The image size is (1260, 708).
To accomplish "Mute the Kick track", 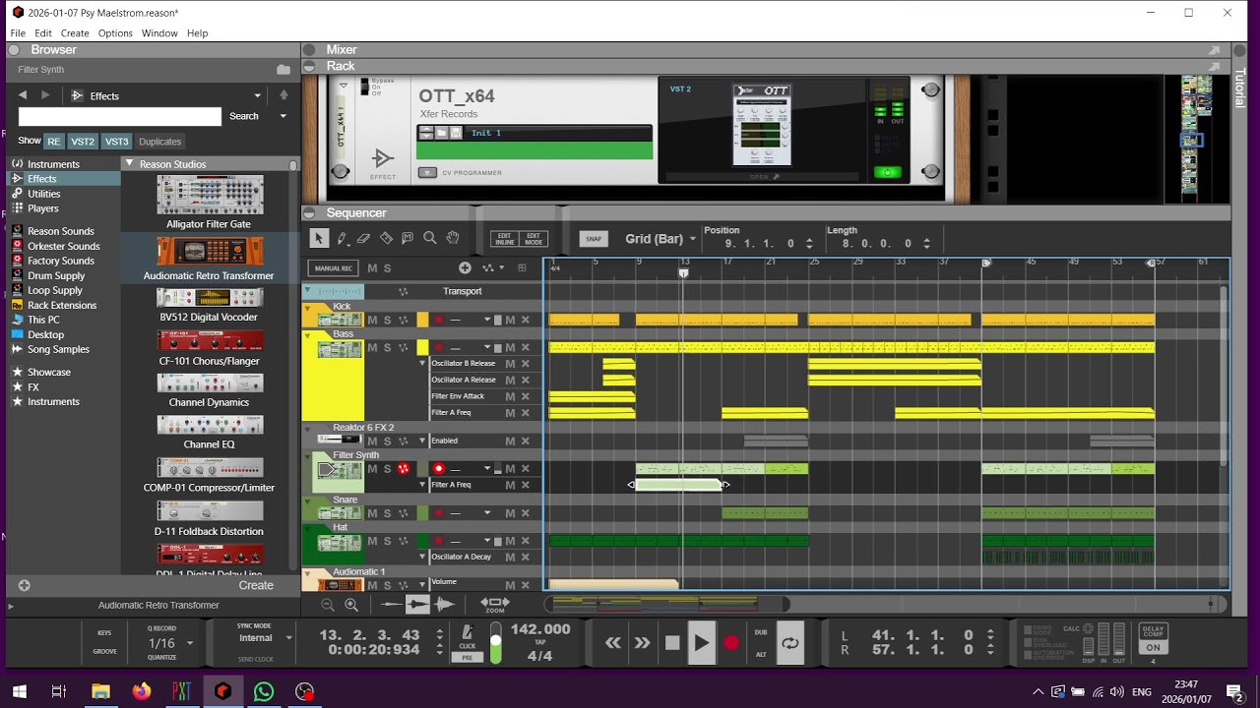I will 372,320.
